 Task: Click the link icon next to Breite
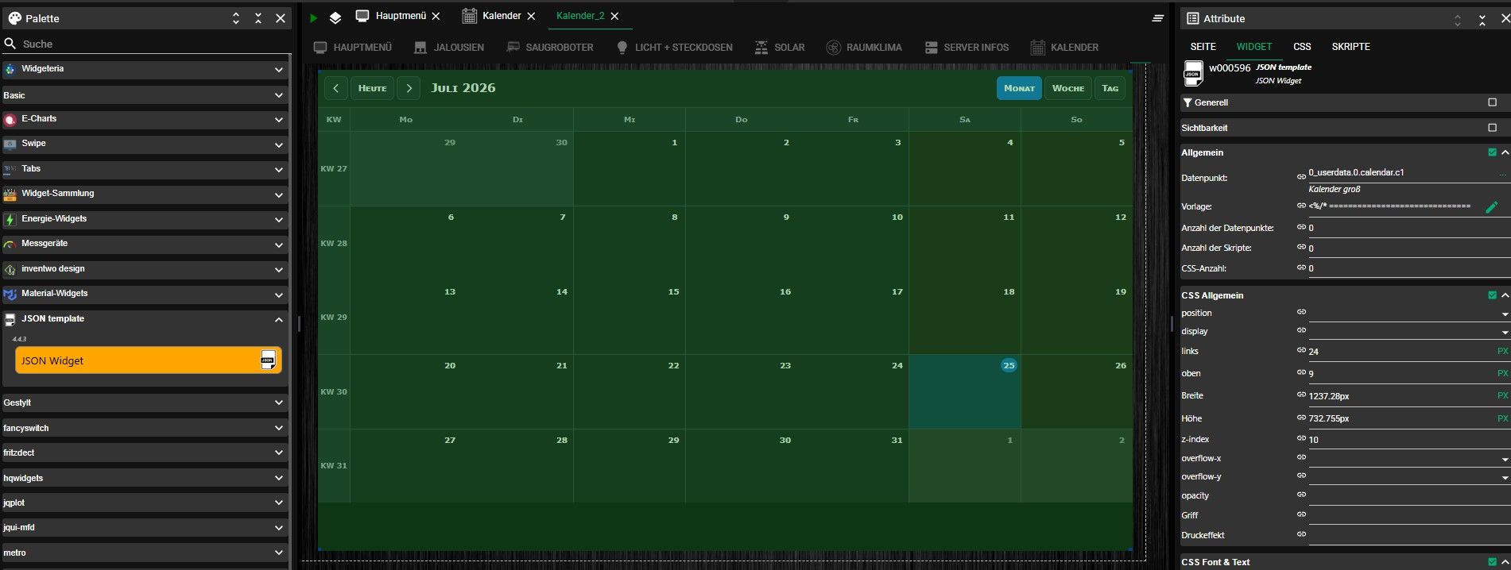tap(1301, 395)
